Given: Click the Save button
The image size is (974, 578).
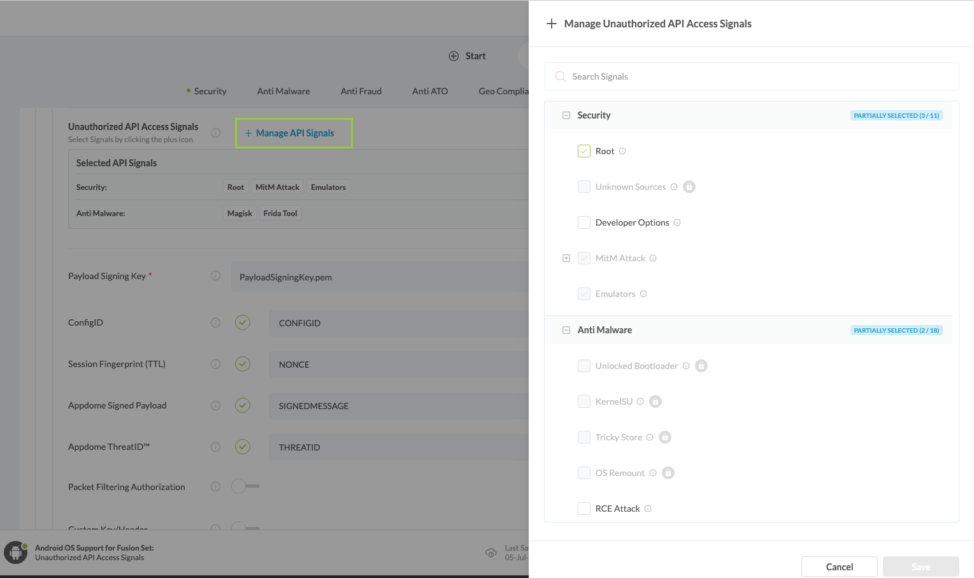Looking at the screenshot, I should [x=921, y=567].
